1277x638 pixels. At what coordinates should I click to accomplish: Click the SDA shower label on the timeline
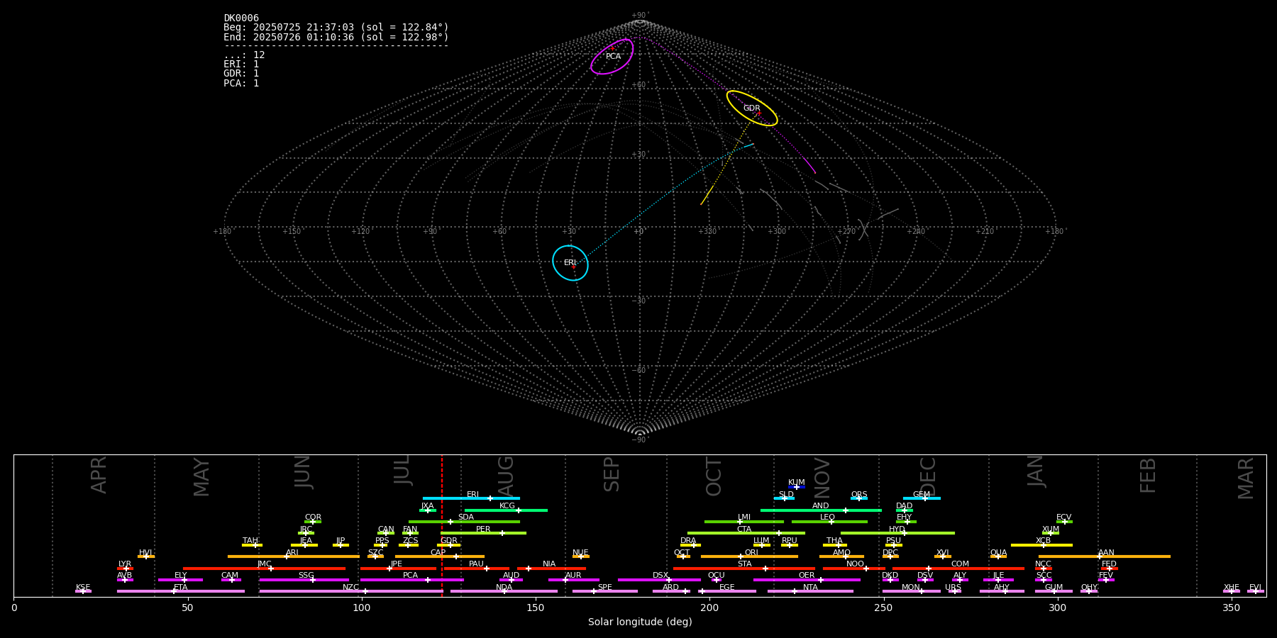click(x=465, y=517)
